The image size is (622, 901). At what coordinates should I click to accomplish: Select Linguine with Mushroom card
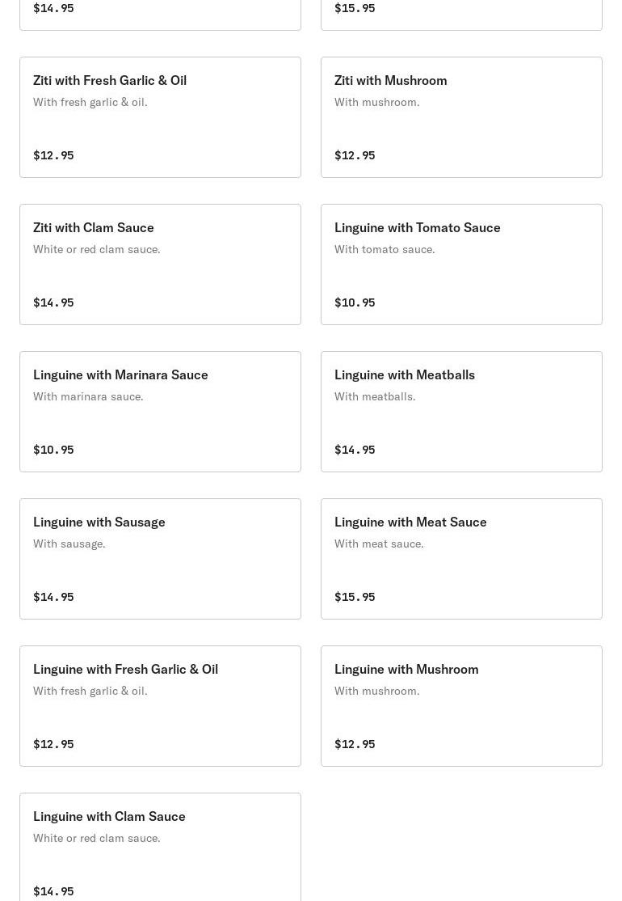(x=461, y=706)
